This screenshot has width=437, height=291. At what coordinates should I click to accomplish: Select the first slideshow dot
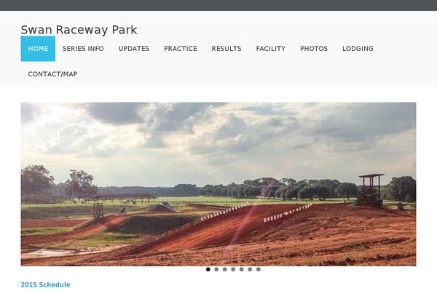click(x=208, y=269)
